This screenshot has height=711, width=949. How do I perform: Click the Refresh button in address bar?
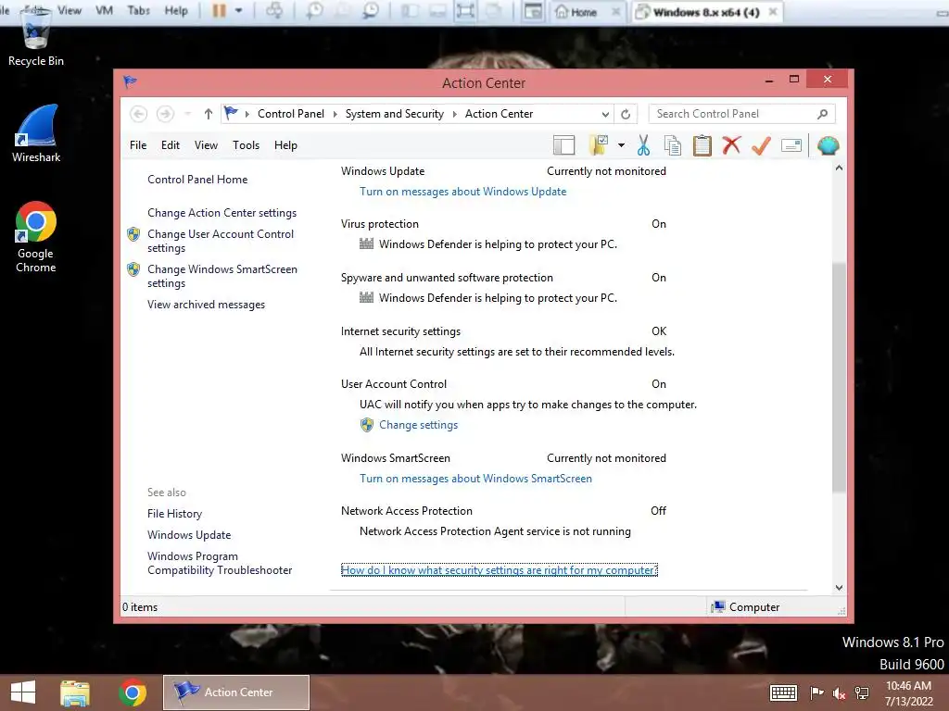pos(626,114)
